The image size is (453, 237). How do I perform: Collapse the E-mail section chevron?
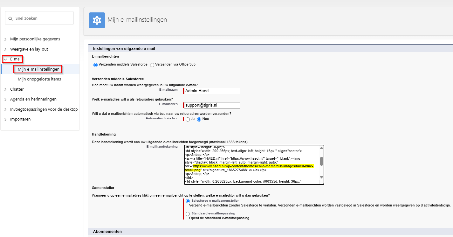5,59
